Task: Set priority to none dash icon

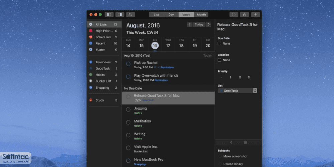Action: (221, 77)
